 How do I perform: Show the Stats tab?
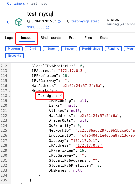(104, 38)
